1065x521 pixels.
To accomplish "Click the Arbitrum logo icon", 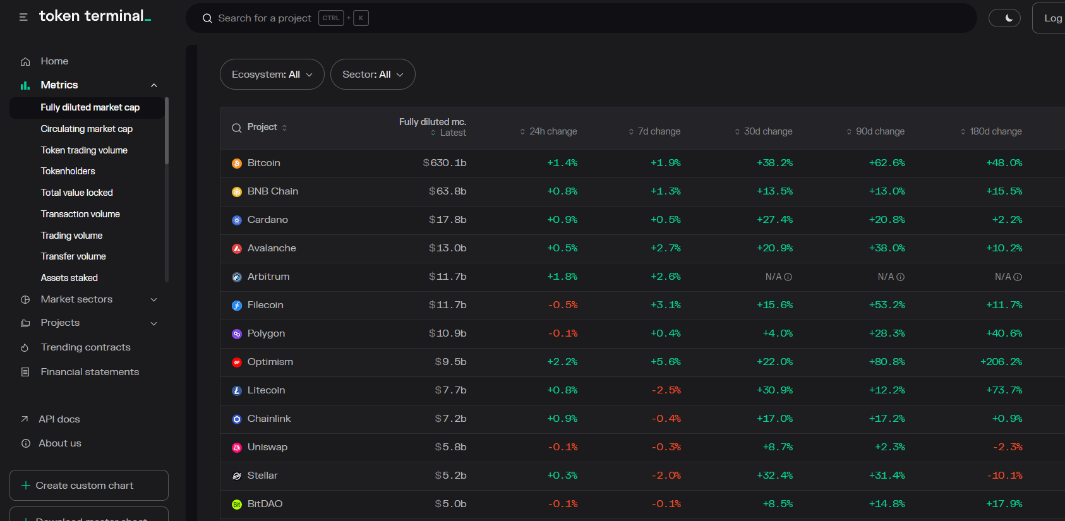I will coord(237,277).
